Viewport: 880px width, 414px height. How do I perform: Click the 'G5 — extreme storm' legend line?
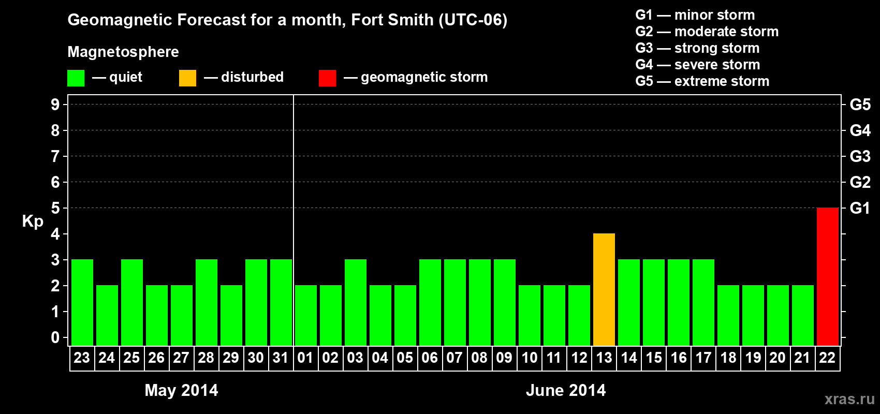pos(702,81)
